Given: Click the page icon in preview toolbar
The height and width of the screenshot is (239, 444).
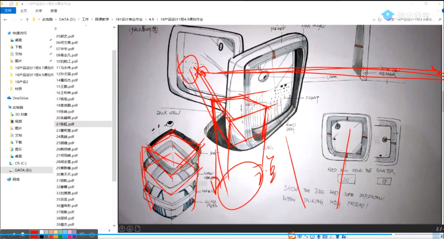Looking at the screenshot, I should click(138, 229).
